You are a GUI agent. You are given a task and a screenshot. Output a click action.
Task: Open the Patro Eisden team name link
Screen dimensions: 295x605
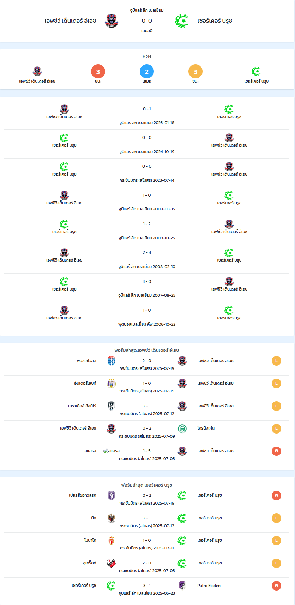209,586
